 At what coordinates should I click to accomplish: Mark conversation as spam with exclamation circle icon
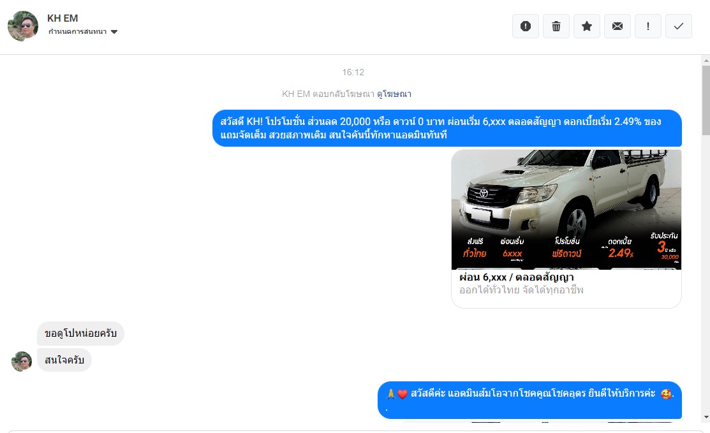[x=525, y=26]
